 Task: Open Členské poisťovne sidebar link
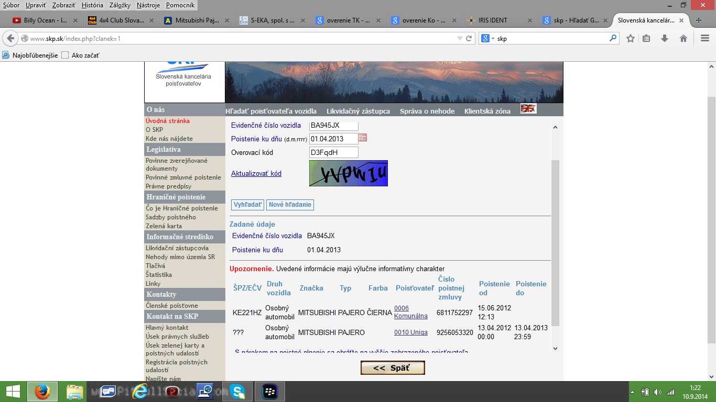point(172,306)
